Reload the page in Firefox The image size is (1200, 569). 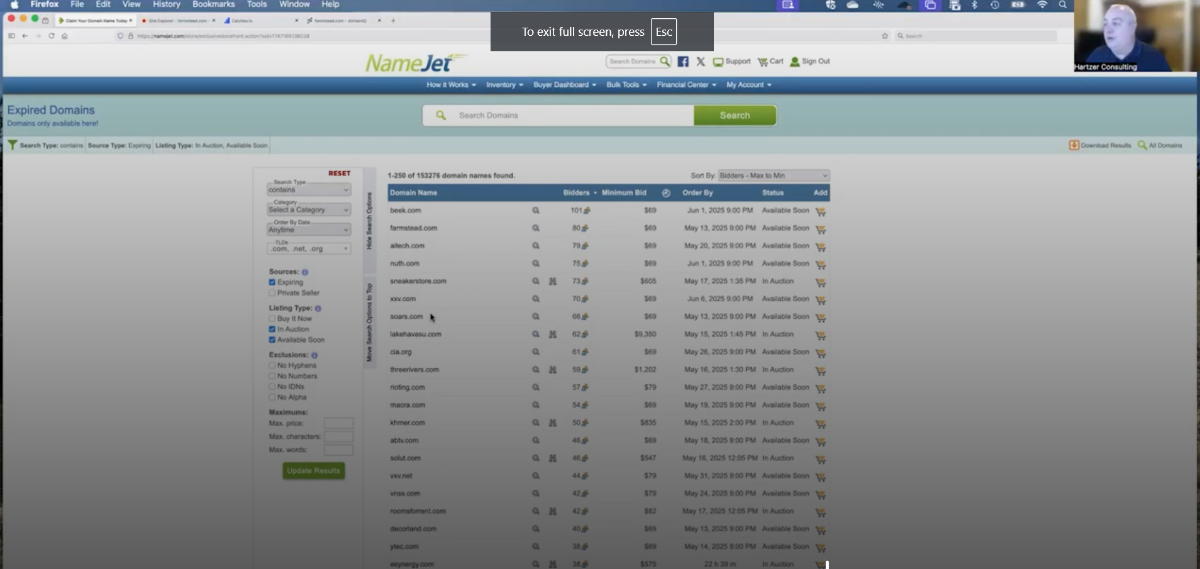(x=52, y=36)
